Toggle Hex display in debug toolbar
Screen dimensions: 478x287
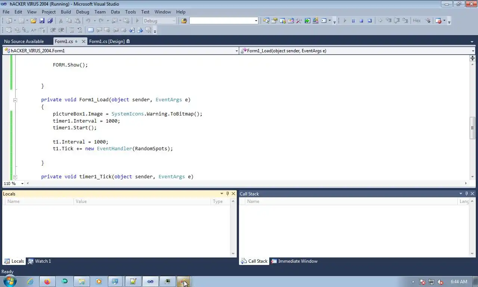[417, 21]
